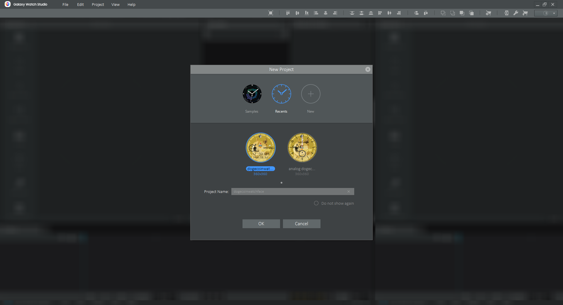Open the Run on Device icon
563x305 pixels.
pyautogui.click(x=506, y=13)
